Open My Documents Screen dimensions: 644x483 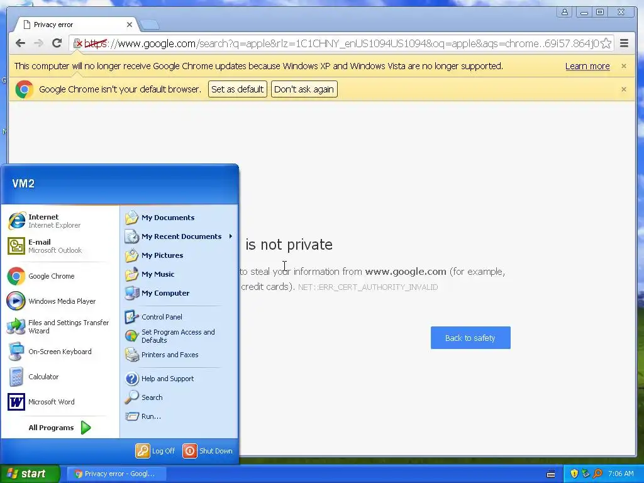pos(179,218)
